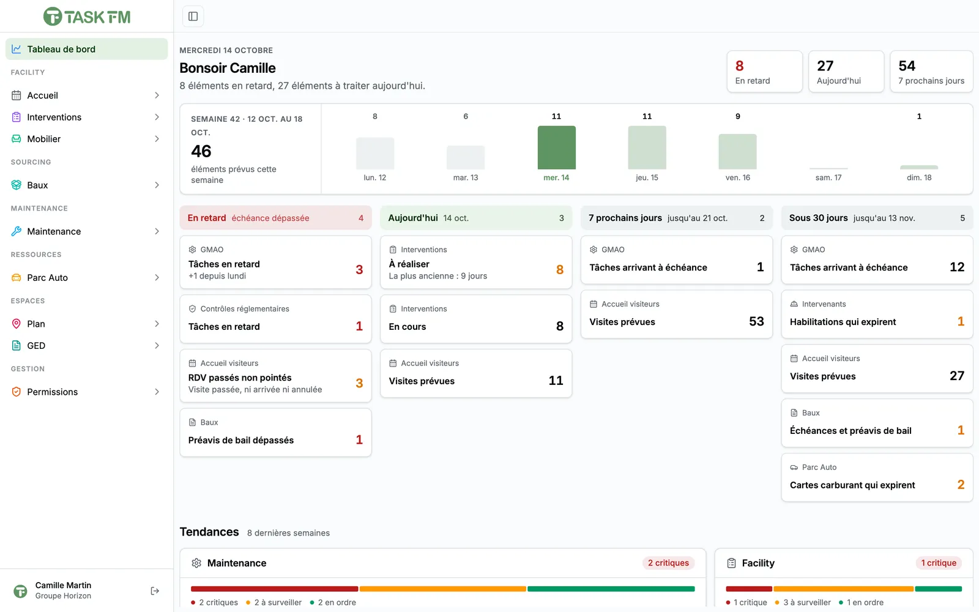Click Camille Martin's avatar icon
Image resolution: width=979 pixels, height=612 pixels.
[20, 591]
